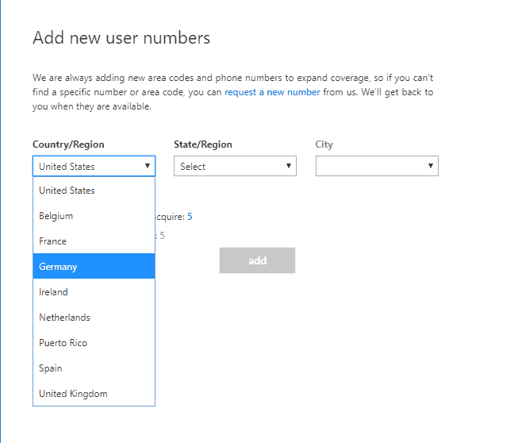Click the blue 5 link after 'acquire:'
The image size is (518, 443).
[190, 216]
